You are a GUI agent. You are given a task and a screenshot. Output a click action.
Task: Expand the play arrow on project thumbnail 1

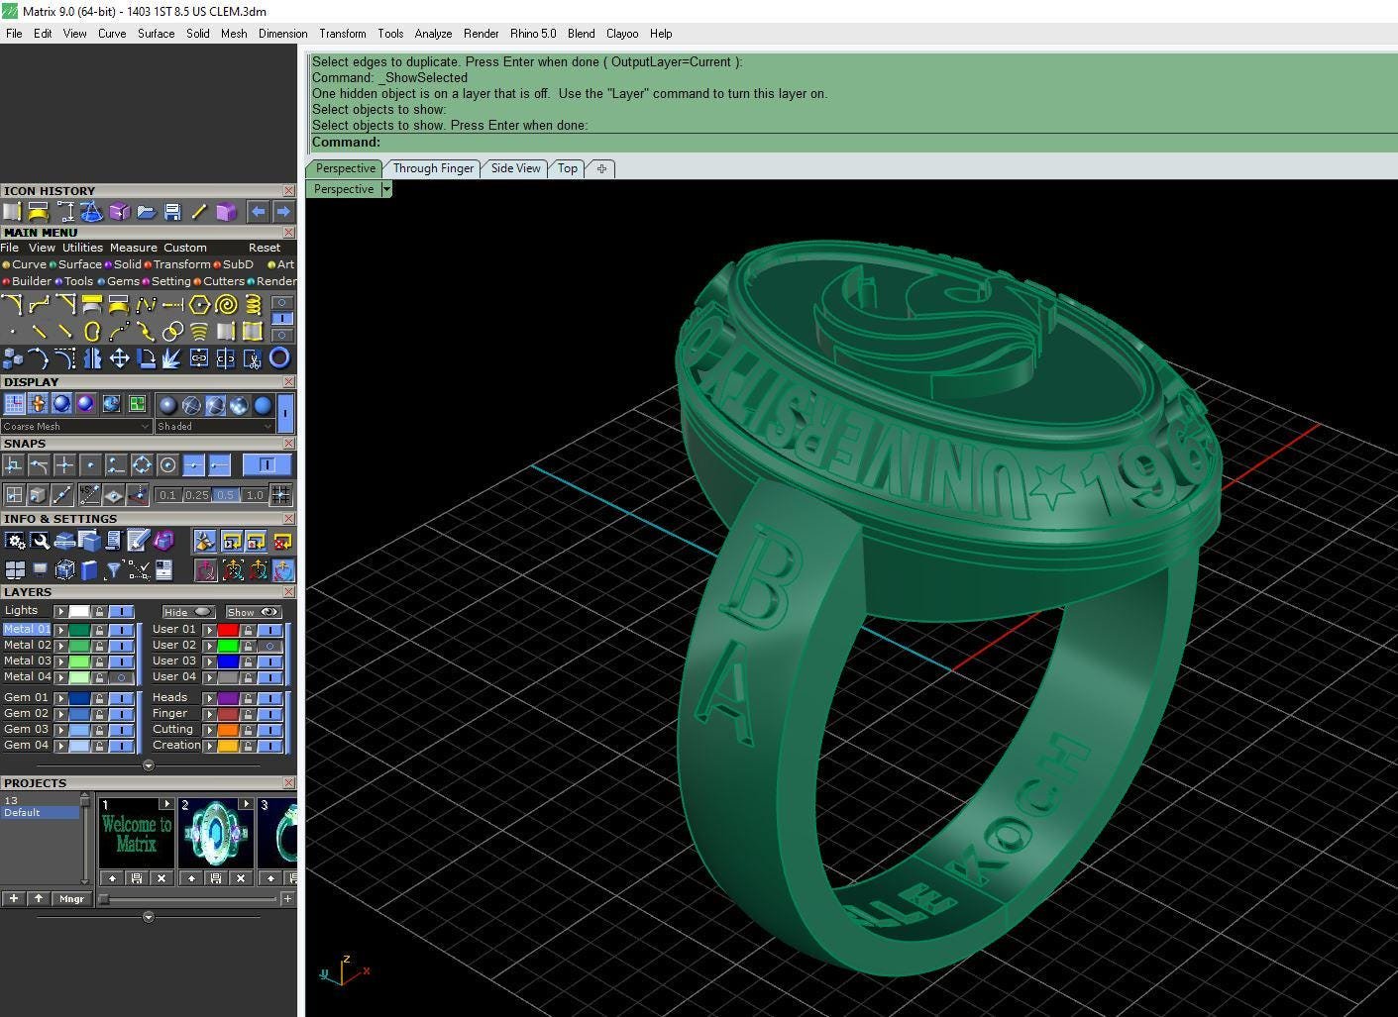pos(166,804)
